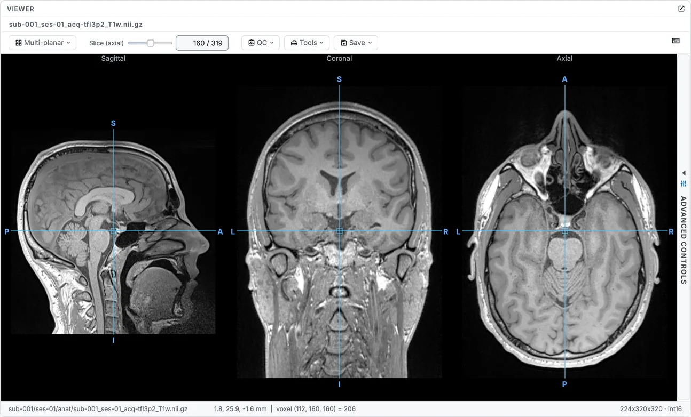Click the voxel (112, 160, 160) = 206 readout
This screenshot has width=691, height=417.
coord(316,409)
